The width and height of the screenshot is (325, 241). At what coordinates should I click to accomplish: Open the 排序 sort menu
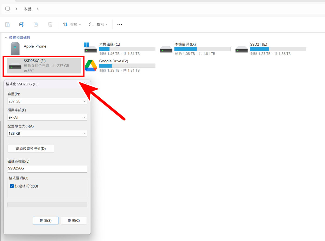click(72, 24)
